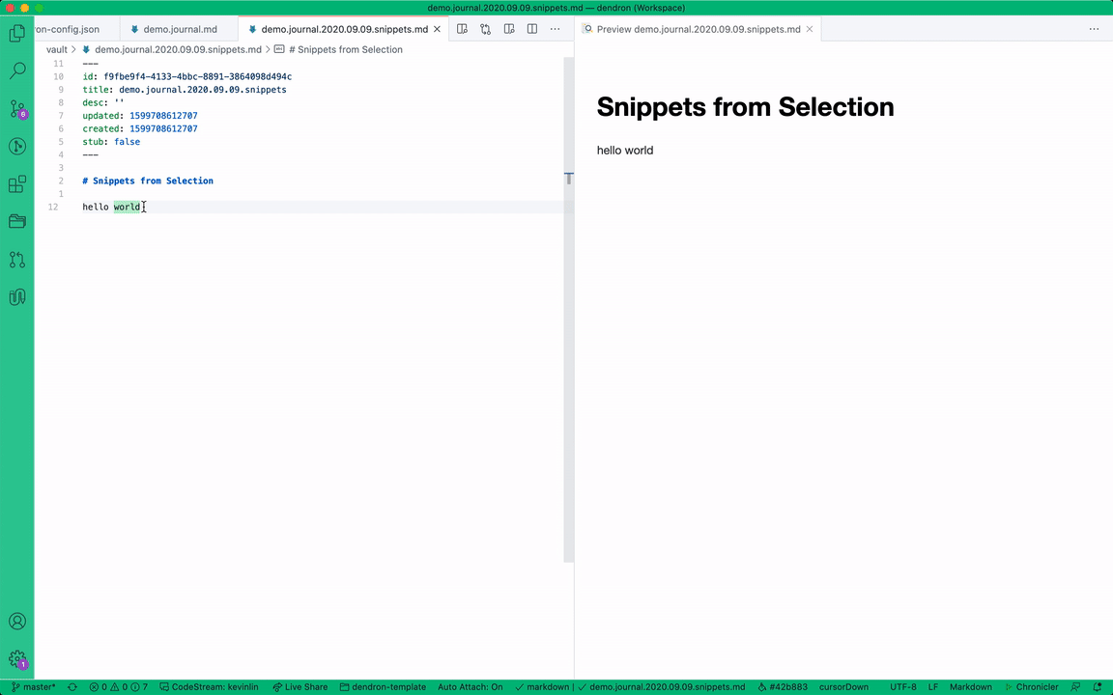Click the UTF-8 encoding selector
This screenshot has height=695, width=1113.
click(x=902, y=687)
